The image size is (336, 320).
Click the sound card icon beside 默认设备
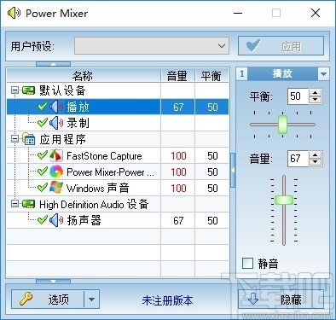click(x=28, y=90)
